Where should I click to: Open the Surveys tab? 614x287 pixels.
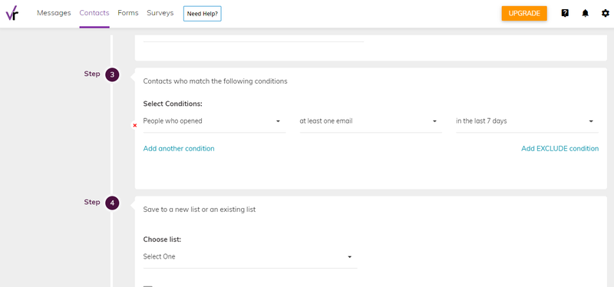point(160,13)
